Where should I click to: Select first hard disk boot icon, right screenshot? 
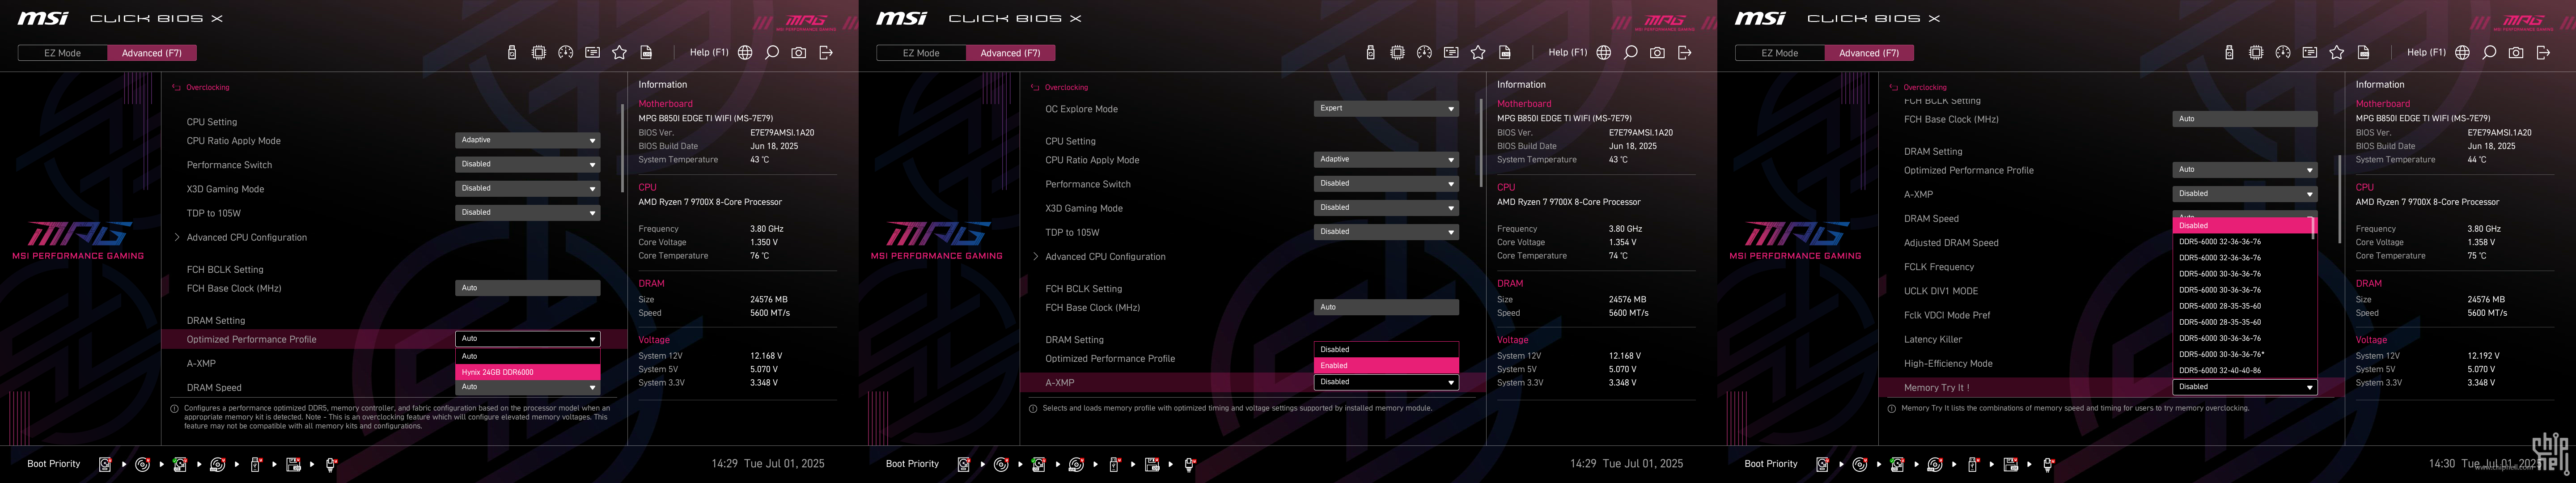(1822, 464)
